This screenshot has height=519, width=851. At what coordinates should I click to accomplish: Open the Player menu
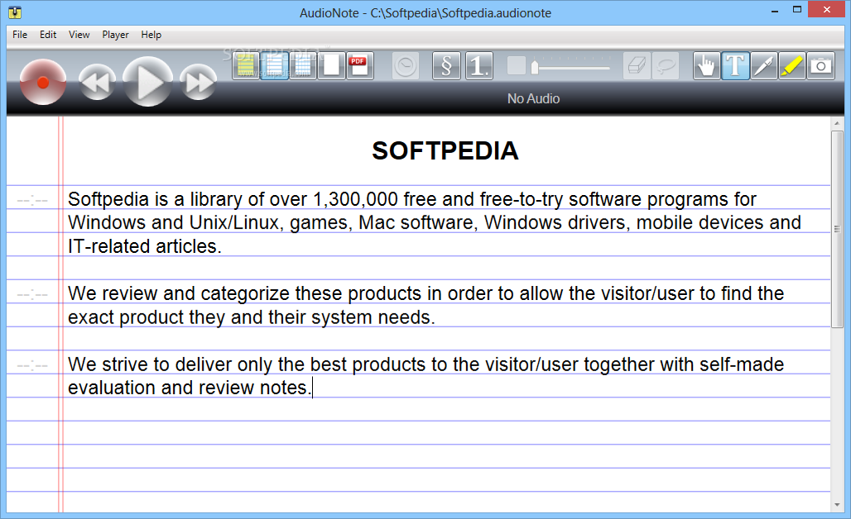pos(116,35)
